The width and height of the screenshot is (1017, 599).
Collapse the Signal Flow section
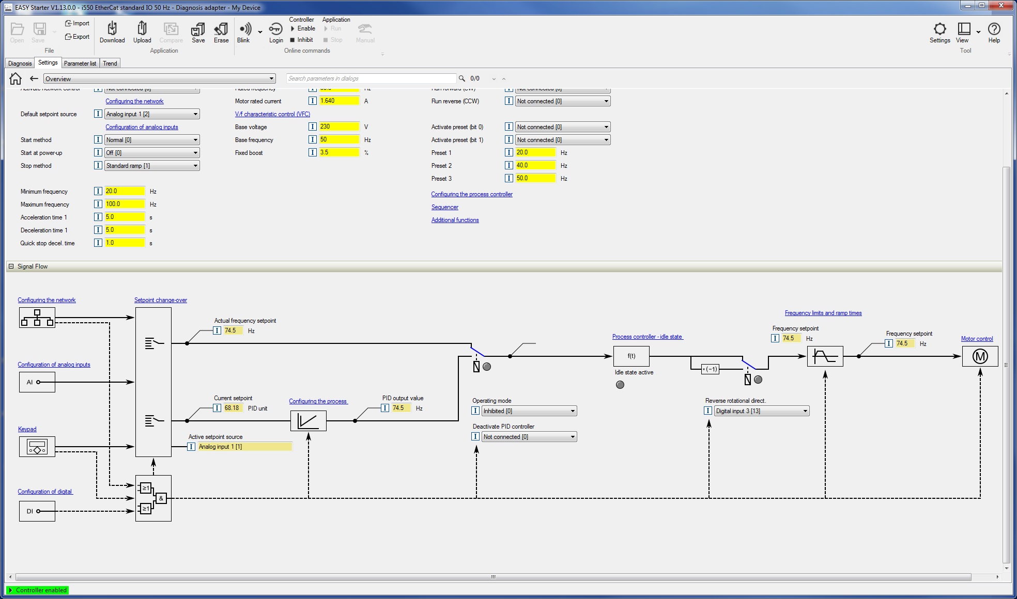coord(11,266)
